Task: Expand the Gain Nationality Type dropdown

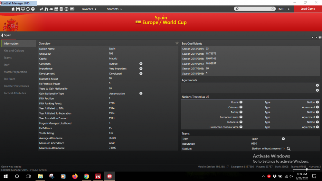Action: pos(141,93)
